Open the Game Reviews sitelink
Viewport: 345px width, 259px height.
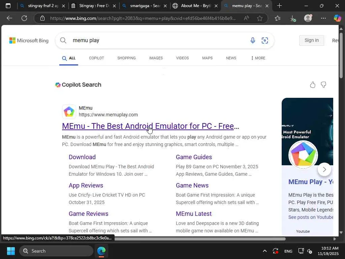[x=89, y=213]
